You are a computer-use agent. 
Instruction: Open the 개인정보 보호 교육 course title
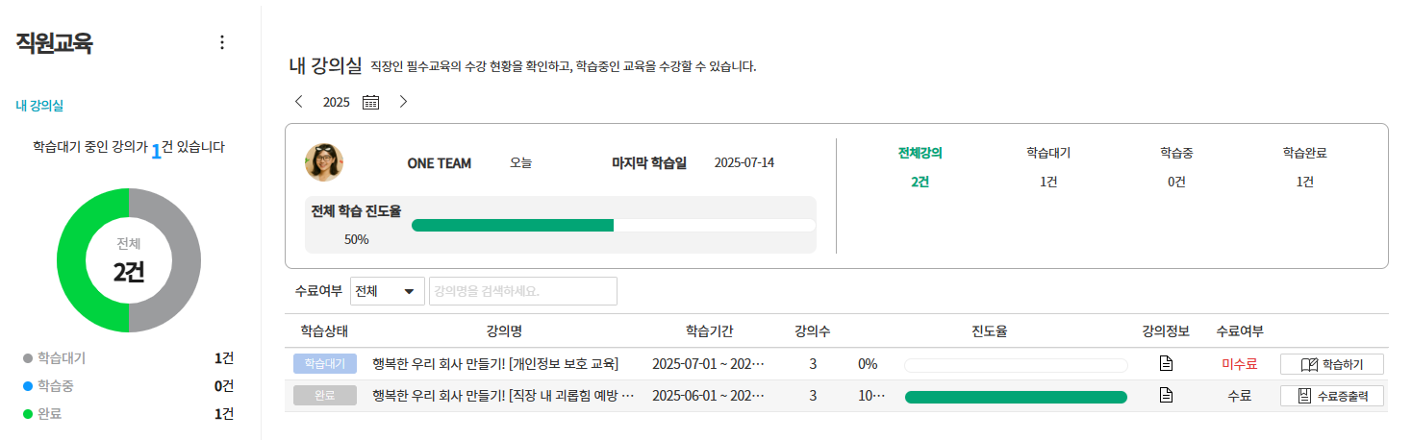494,363
